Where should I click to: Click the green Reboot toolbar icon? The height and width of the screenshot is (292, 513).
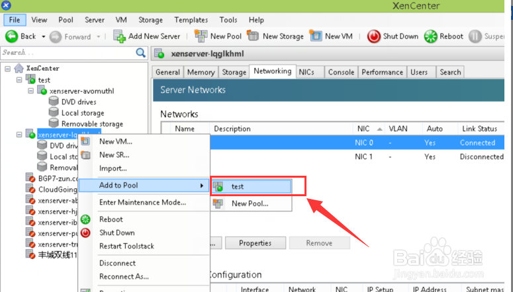pyautogui.click(x=430, y=36)
